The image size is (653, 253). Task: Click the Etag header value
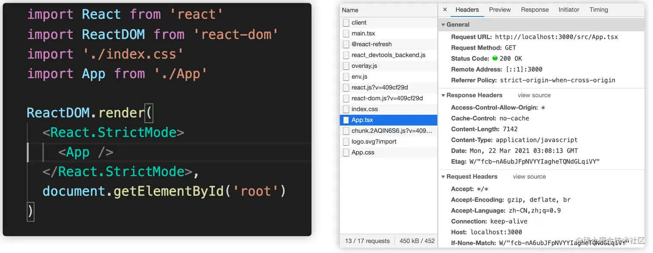(x=535, y=161)
